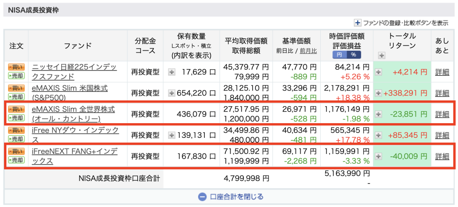The width and height of the screenshot is (458, 207).
Task: Click sell button for iFreeNEXT FANG+ fund
Action: click(x=16, y=160)
